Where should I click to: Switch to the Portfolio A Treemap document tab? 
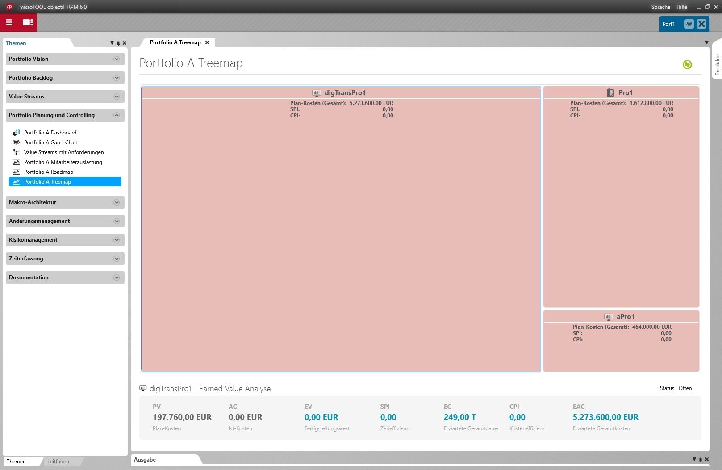click(175, 42)
